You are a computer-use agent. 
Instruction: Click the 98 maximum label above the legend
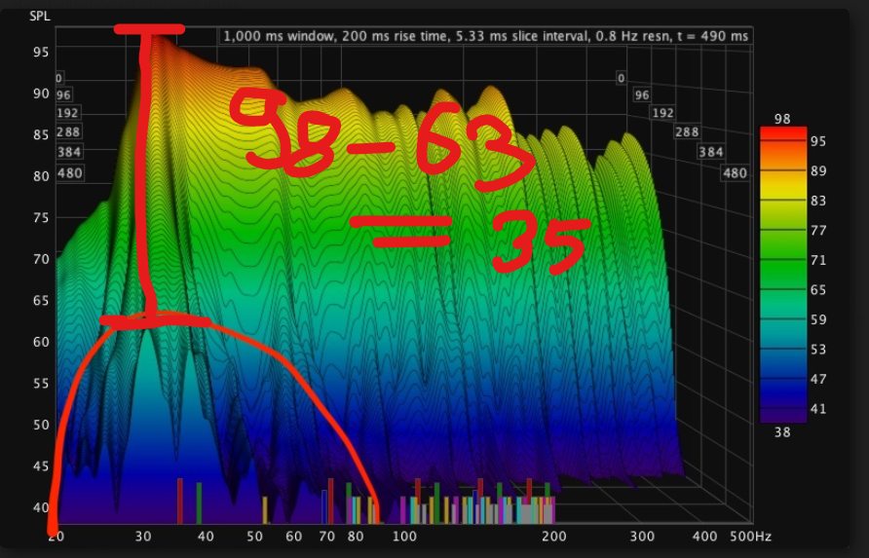click(782, 118)
